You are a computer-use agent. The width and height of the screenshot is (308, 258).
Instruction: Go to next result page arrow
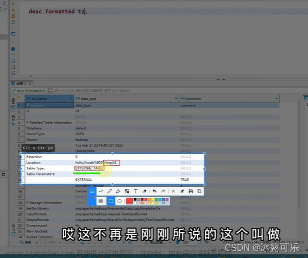[124, 242]
